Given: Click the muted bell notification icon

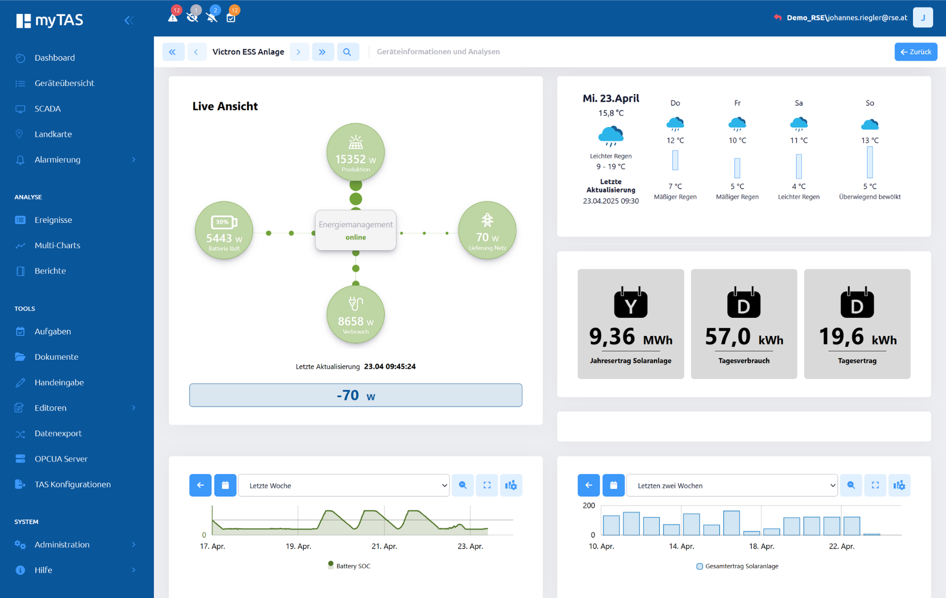Looking at the screenshot, I should [212, 18].
